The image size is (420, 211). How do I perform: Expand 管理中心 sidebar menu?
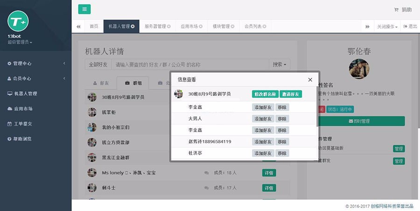click(x=35, y=63)
